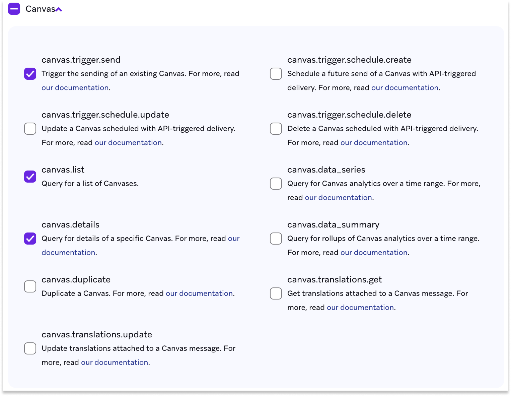The height and width of the screenshot is (396, 511).
Task: Uncheck the canvas.list permission
Action: pos(30,177)
